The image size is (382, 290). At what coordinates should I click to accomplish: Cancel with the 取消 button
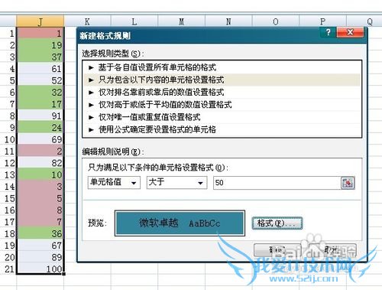coord(332,250)
